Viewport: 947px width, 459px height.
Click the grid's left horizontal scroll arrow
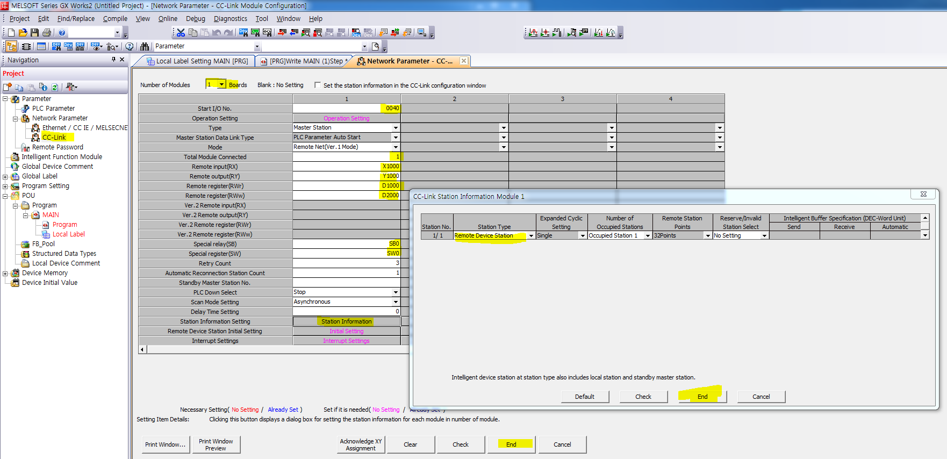[142, 349]
